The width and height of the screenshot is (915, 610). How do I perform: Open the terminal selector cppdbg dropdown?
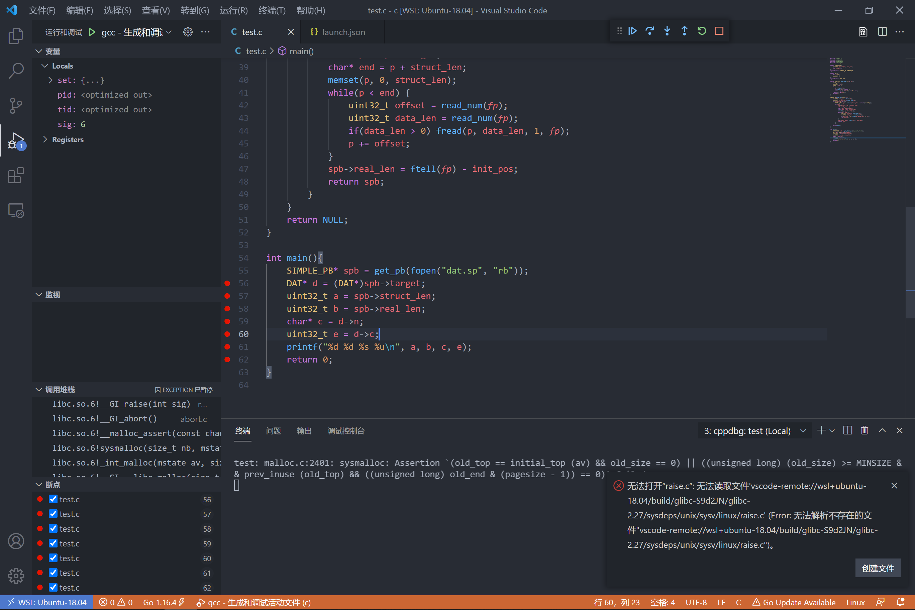pos(754,431)
